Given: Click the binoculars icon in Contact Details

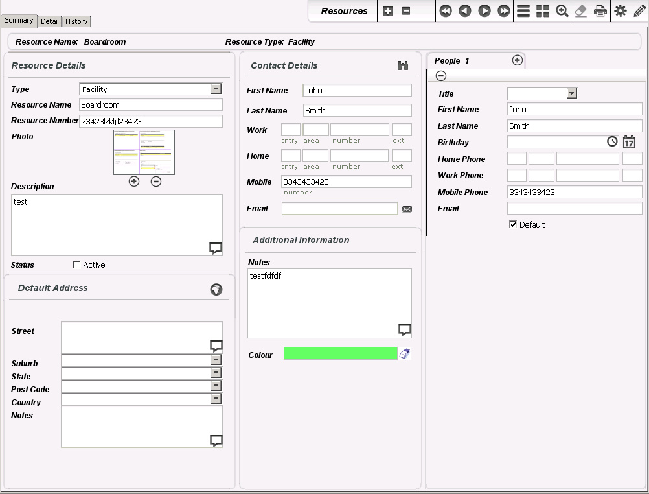Looking at the screenshot, I should 403,65.
